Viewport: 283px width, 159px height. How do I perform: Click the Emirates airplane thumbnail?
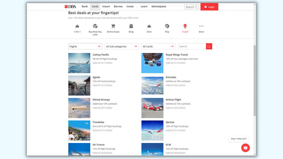(x=152, y=86)
